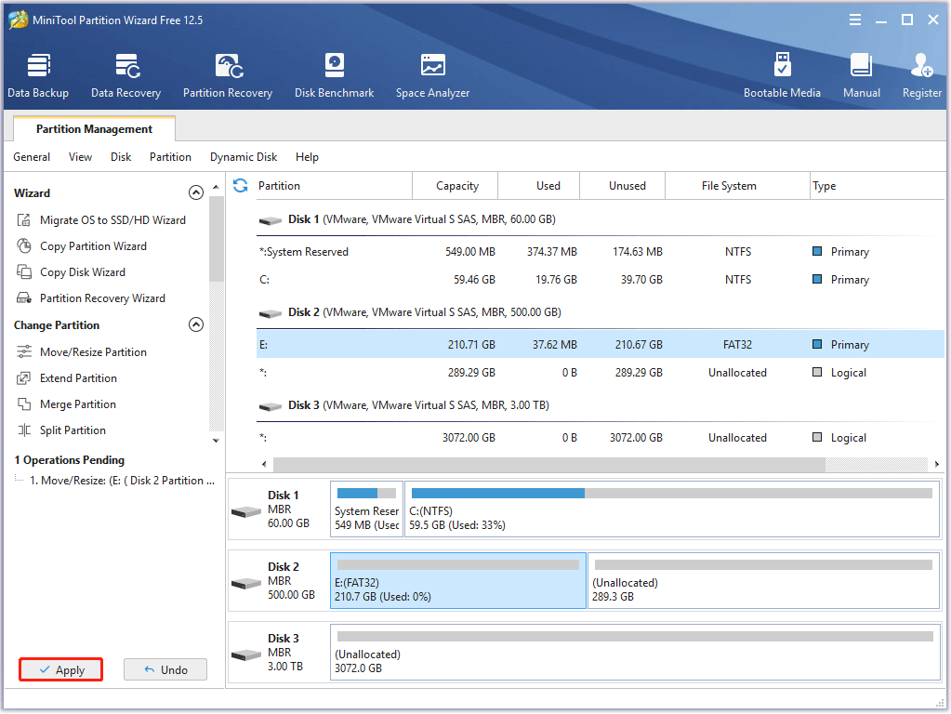
Task: Collapse the Change Partition section
Action: coord(196,324)
